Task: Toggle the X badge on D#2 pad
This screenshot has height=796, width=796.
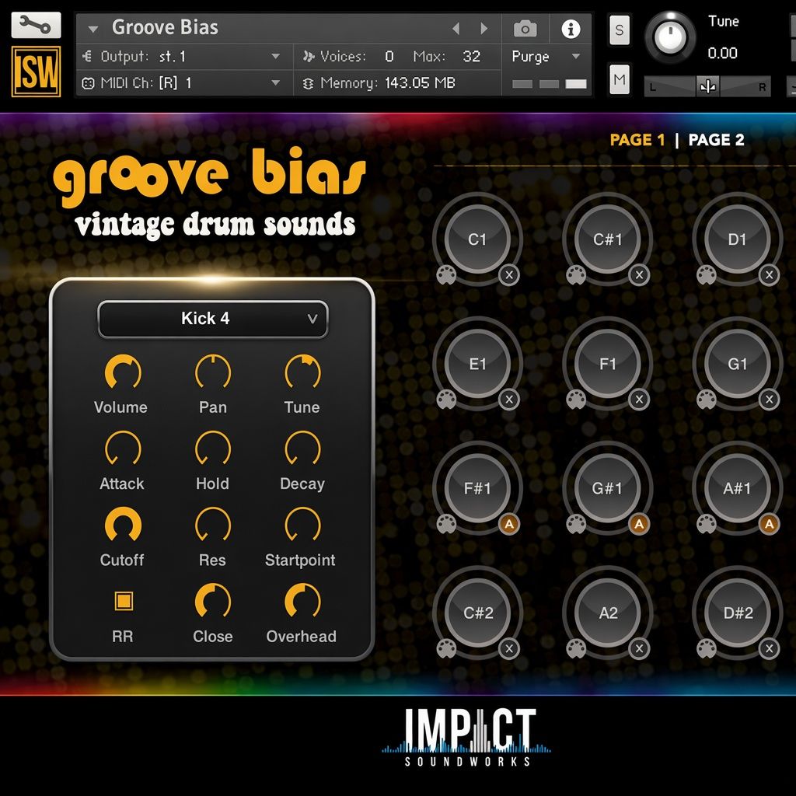Action: [769, 648]
